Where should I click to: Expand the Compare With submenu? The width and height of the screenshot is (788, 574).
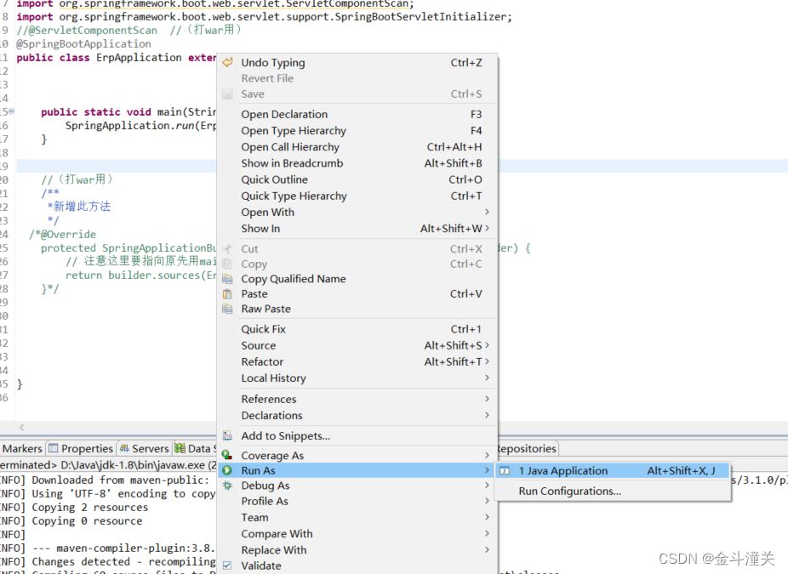(487, 533)
